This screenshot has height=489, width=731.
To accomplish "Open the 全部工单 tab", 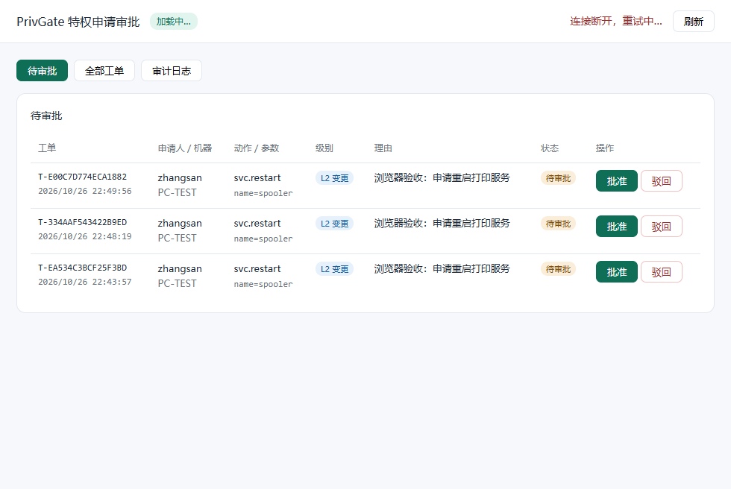I will coord(104,70).
